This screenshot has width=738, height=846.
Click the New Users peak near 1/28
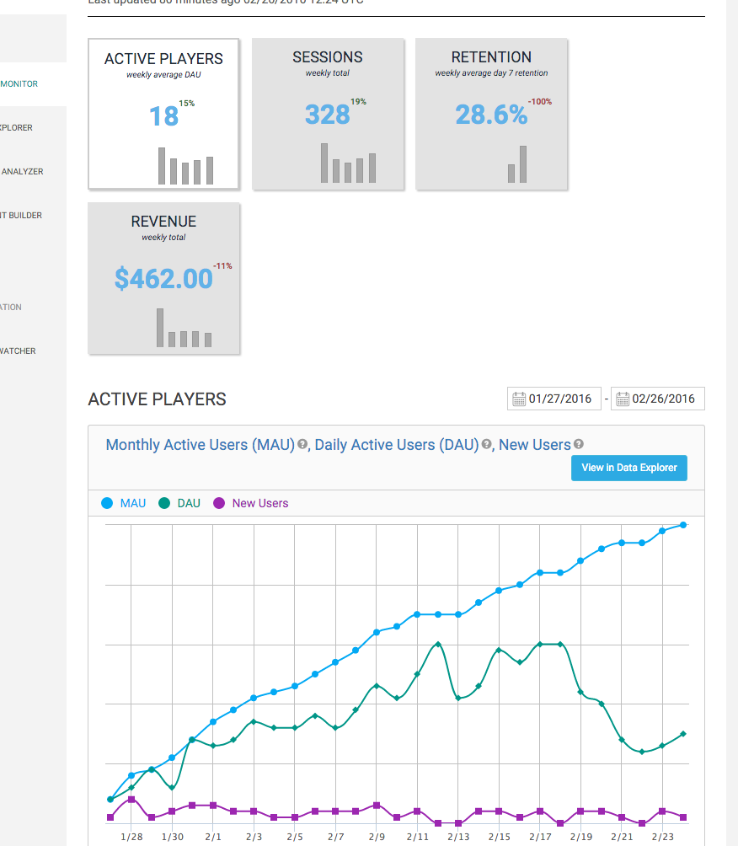click(131, 800)
